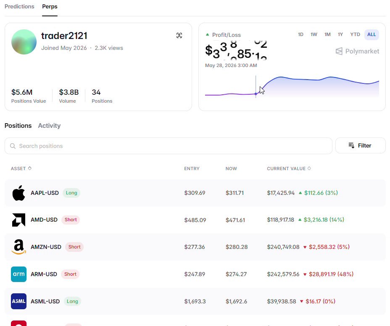Click the $17,425.94 current value
The image size is (390, 326).
point(281,193)
